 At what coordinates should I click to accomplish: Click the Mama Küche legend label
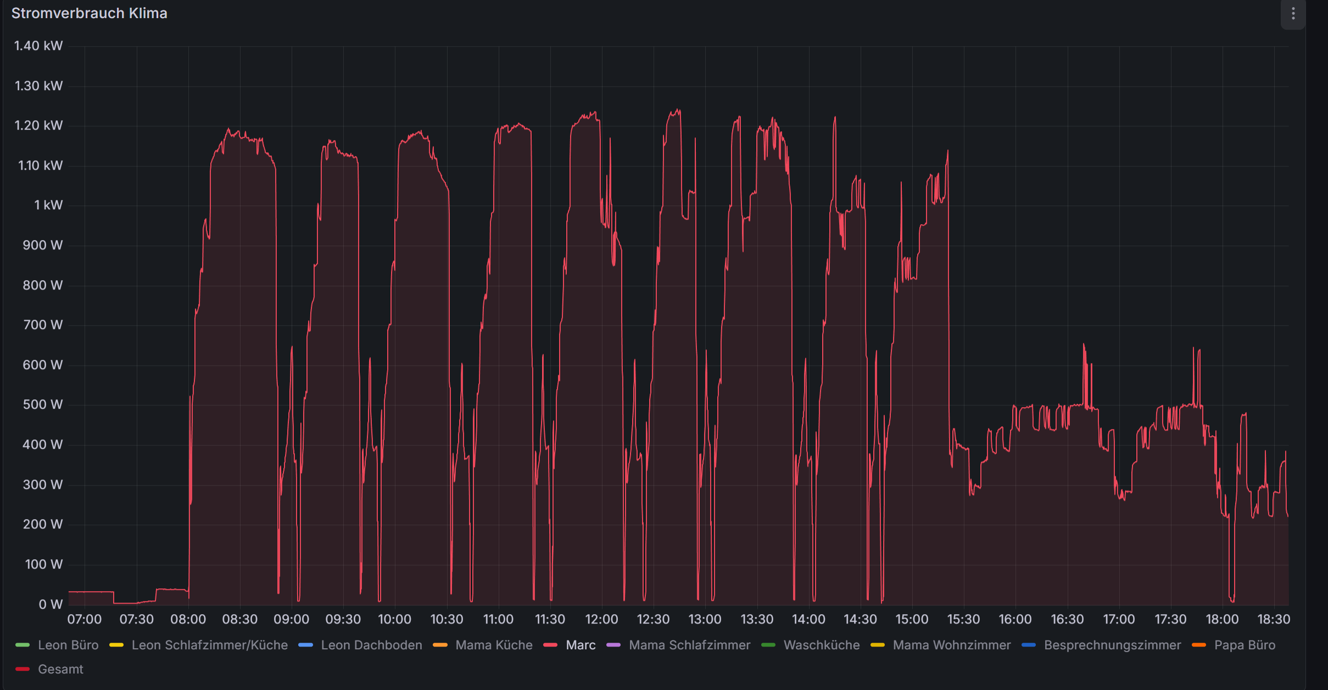(x=494, y=645)
